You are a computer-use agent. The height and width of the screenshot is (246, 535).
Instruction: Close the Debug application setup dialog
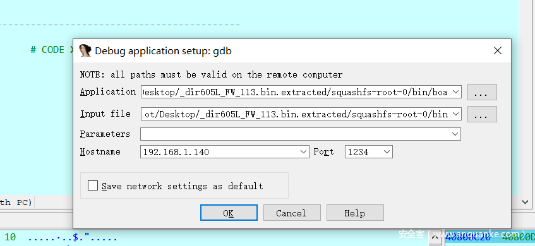click(498, 50)
